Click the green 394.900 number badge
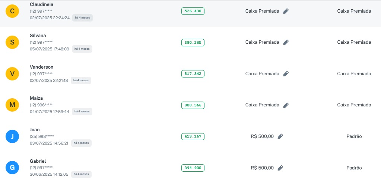Screen dimensions: 381x185 [193, 168]
